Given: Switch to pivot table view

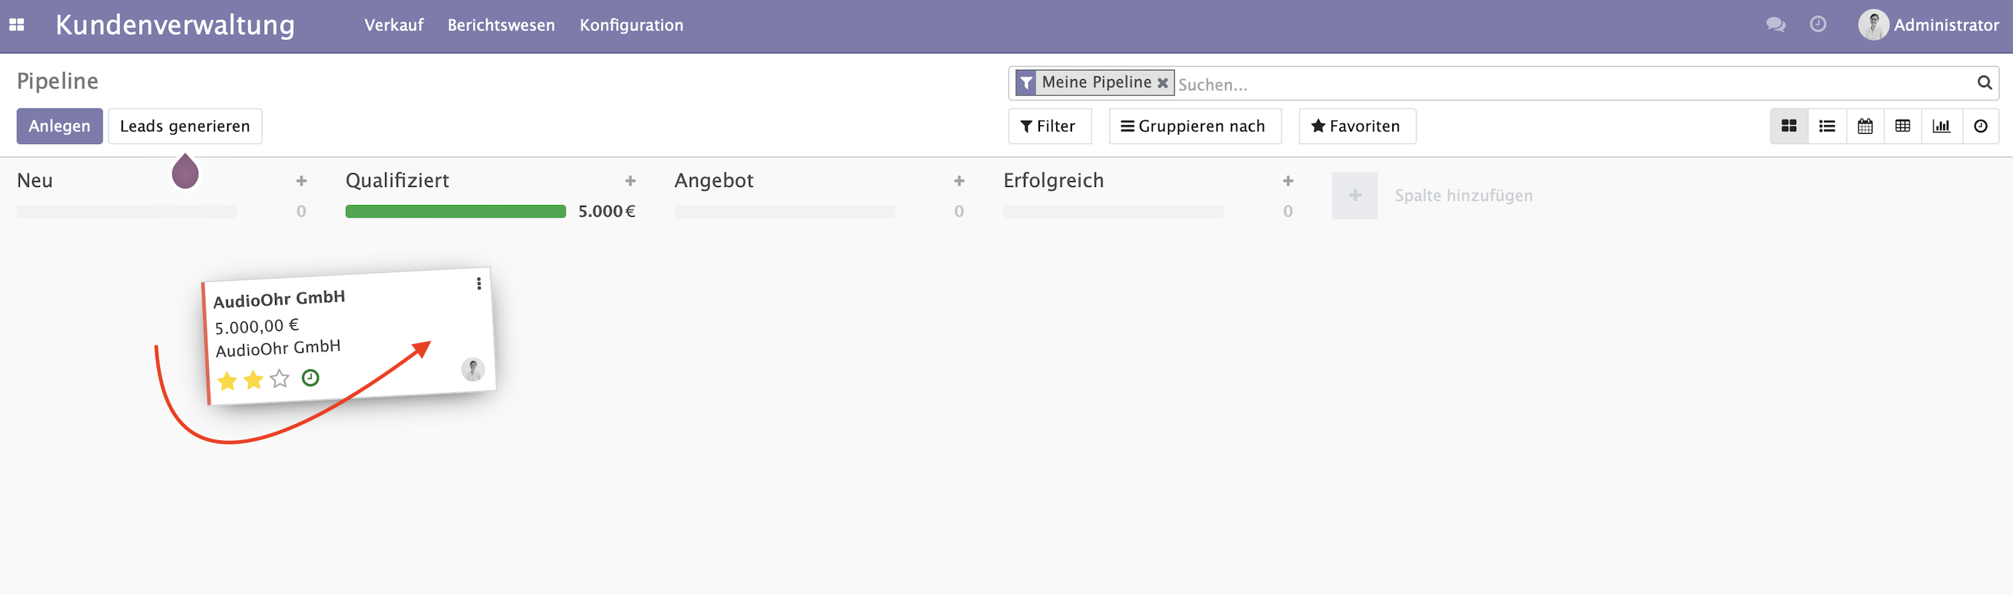Looking at the screenshot, I should point(1903,126).
